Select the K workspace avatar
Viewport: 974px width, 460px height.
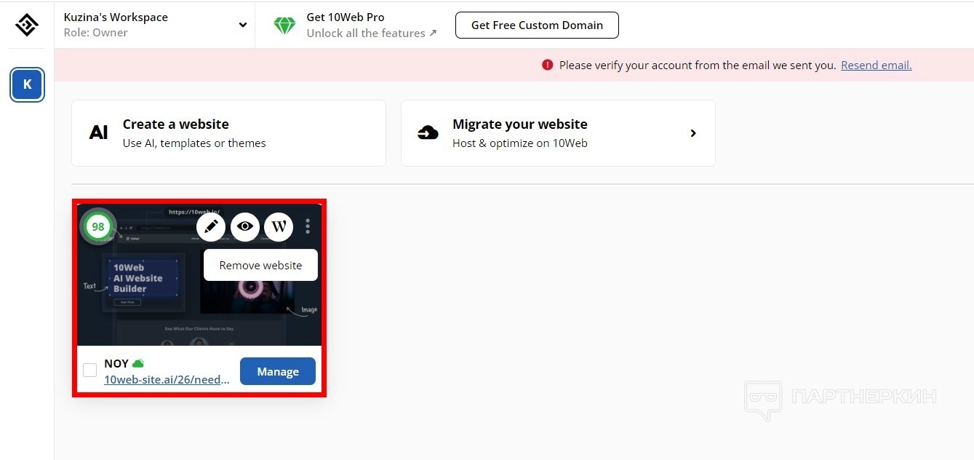click(x=28, y=84)
